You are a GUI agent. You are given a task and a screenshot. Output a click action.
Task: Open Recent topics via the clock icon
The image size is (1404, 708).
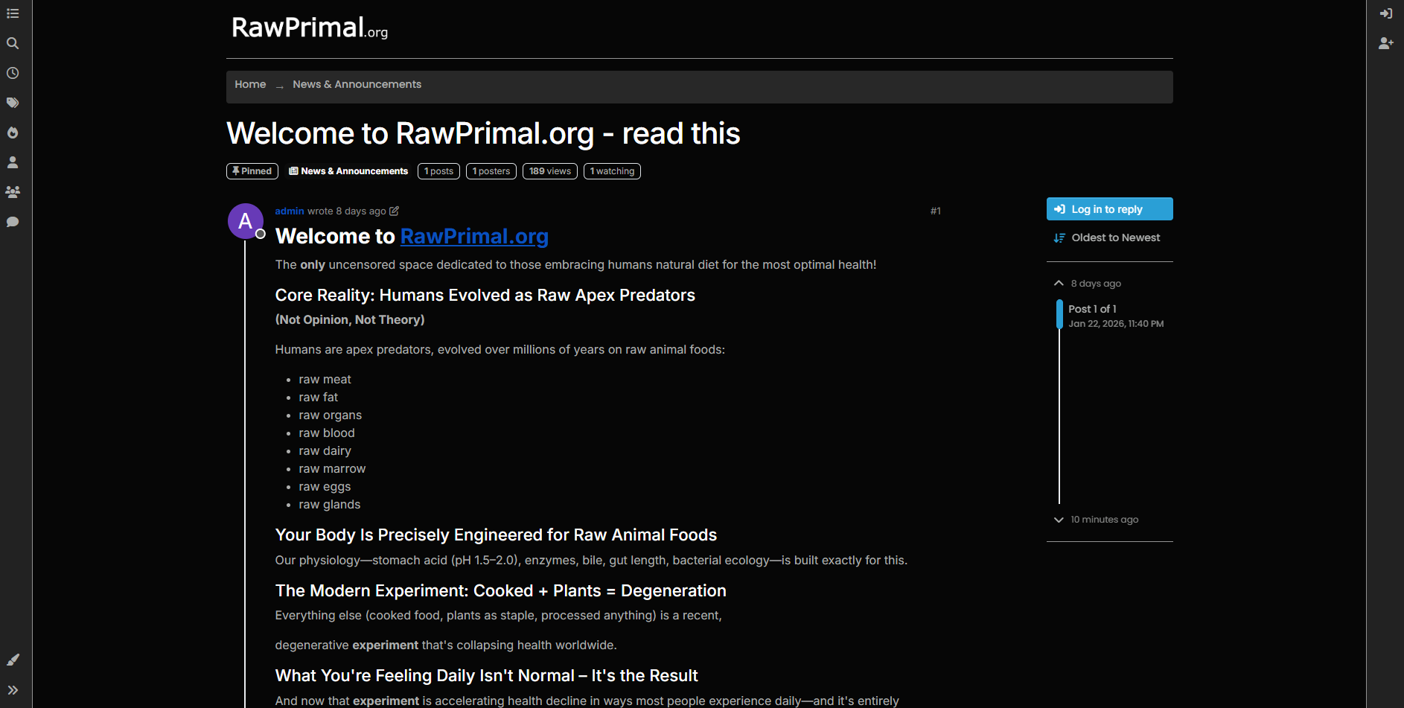pyautogui.click(x=13, y=73)
